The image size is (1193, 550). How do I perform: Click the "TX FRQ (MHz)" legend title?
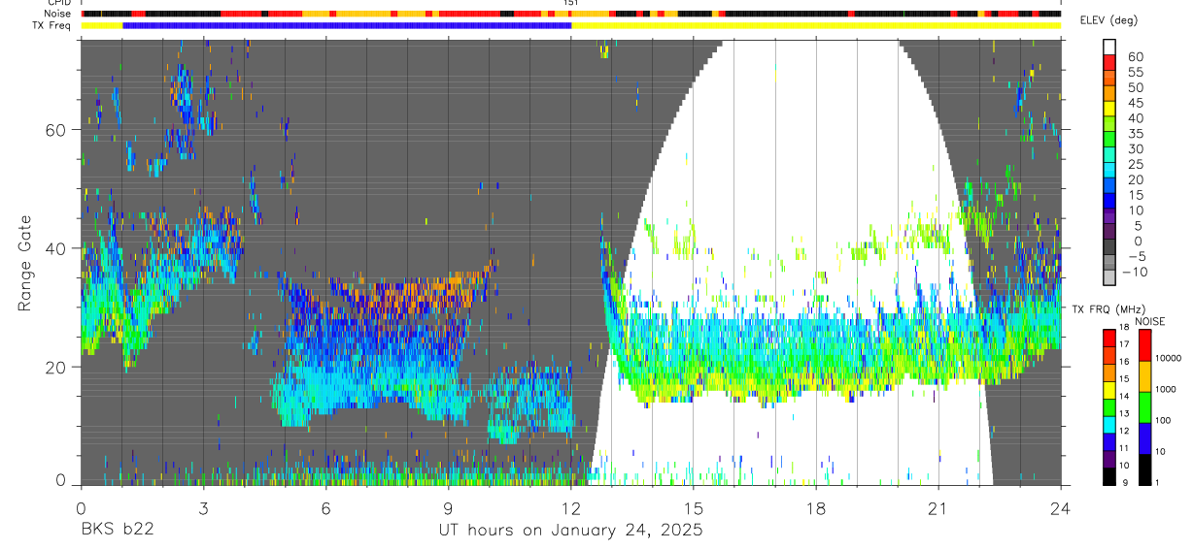click(1108, 308)
